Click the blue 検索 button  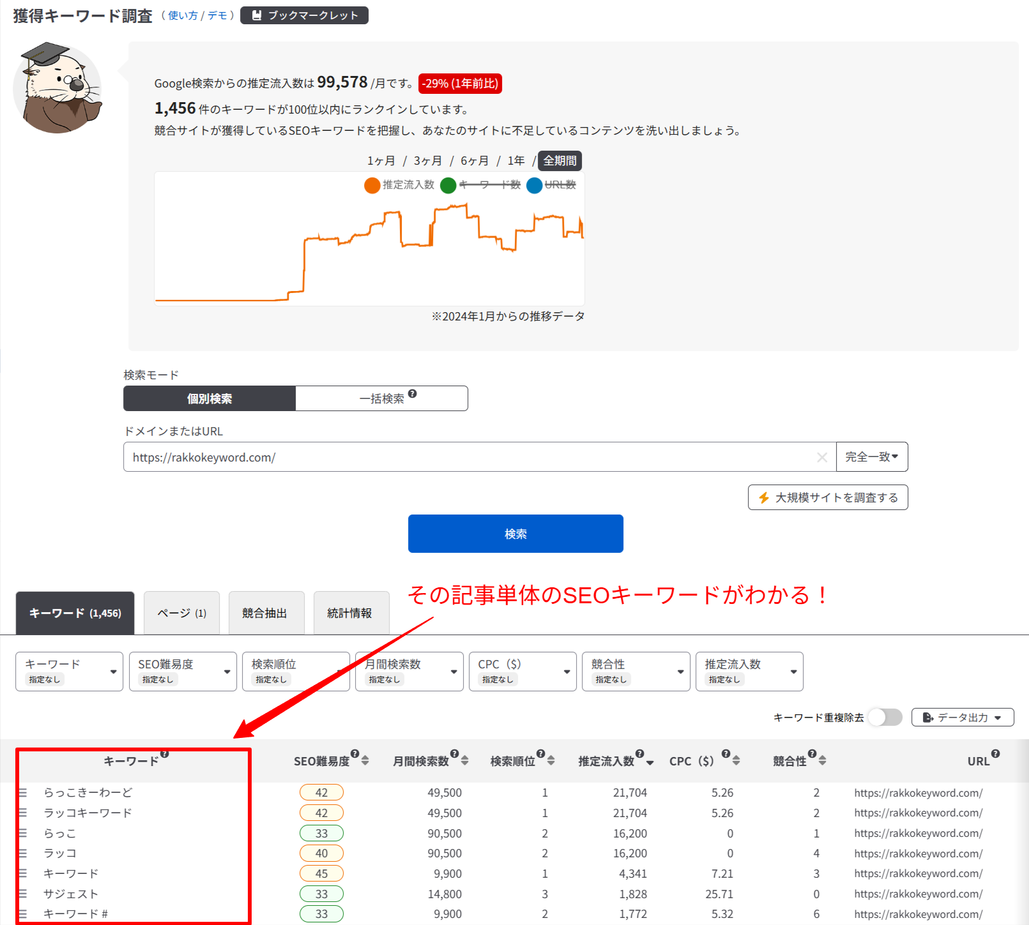[515, 534]
